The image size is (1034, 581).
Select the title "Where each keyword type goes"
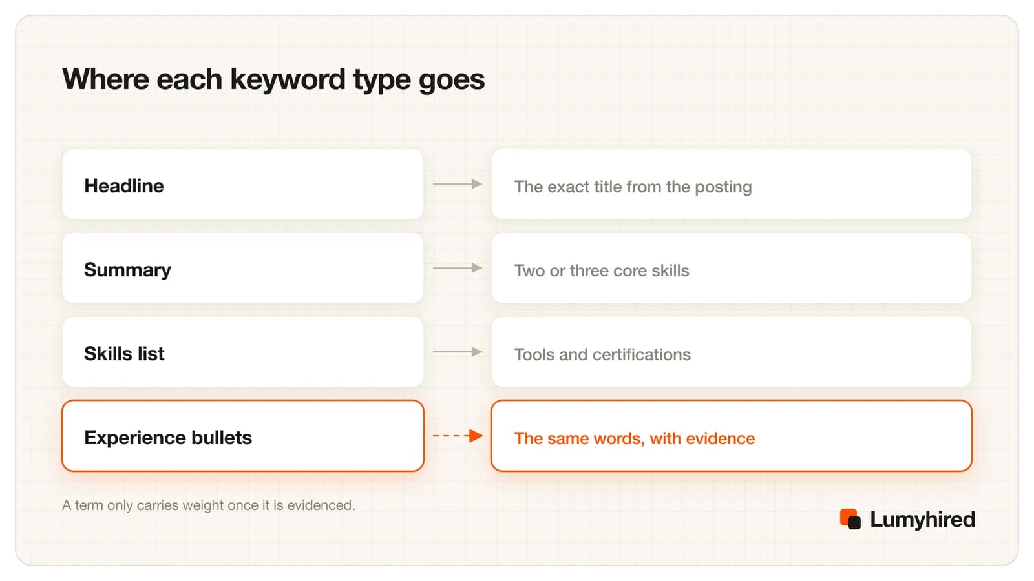click(273, 80)
